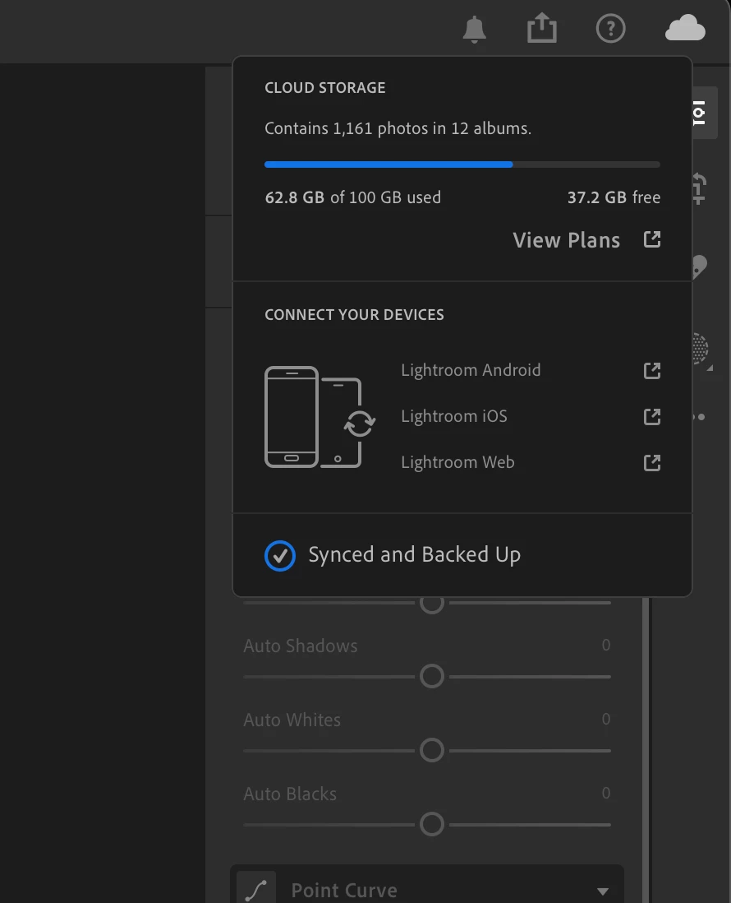The height and width of the screenshot is (903, 731).
Task: Click external icon next to Lightroom iOS
Action: click(651, 416)
